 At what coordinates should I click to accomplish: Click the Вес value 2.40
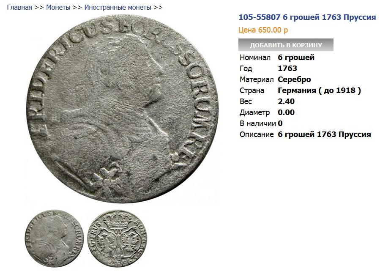(x=286, y=101)
